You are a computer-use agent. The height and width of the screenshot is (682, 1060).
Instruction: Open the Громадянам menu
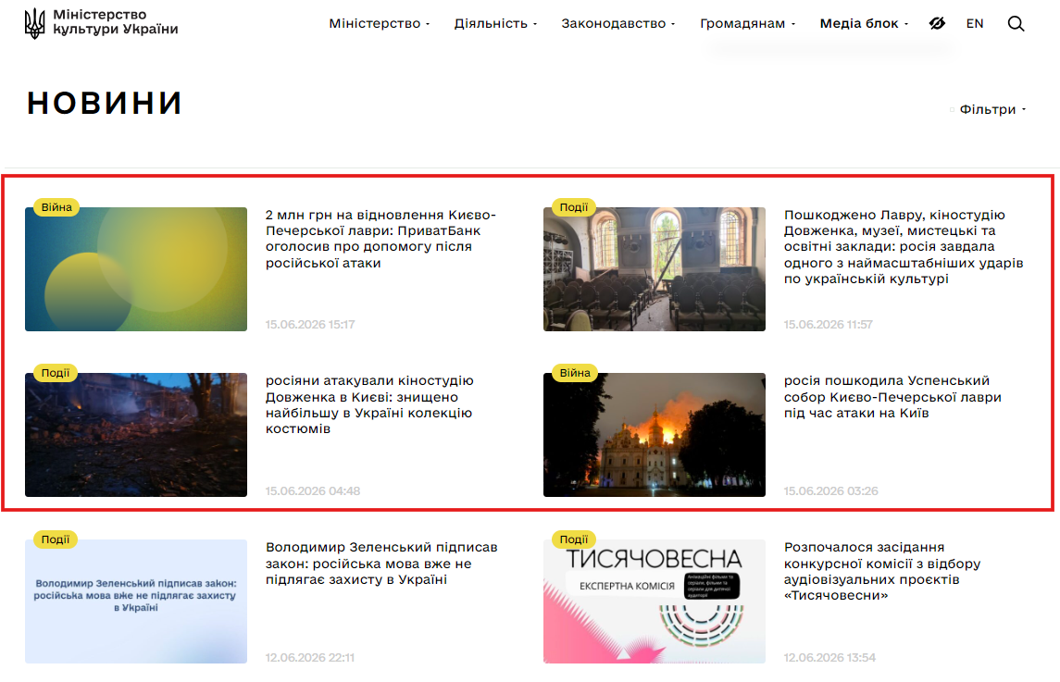pyautogui.click(x=747, y=24)
